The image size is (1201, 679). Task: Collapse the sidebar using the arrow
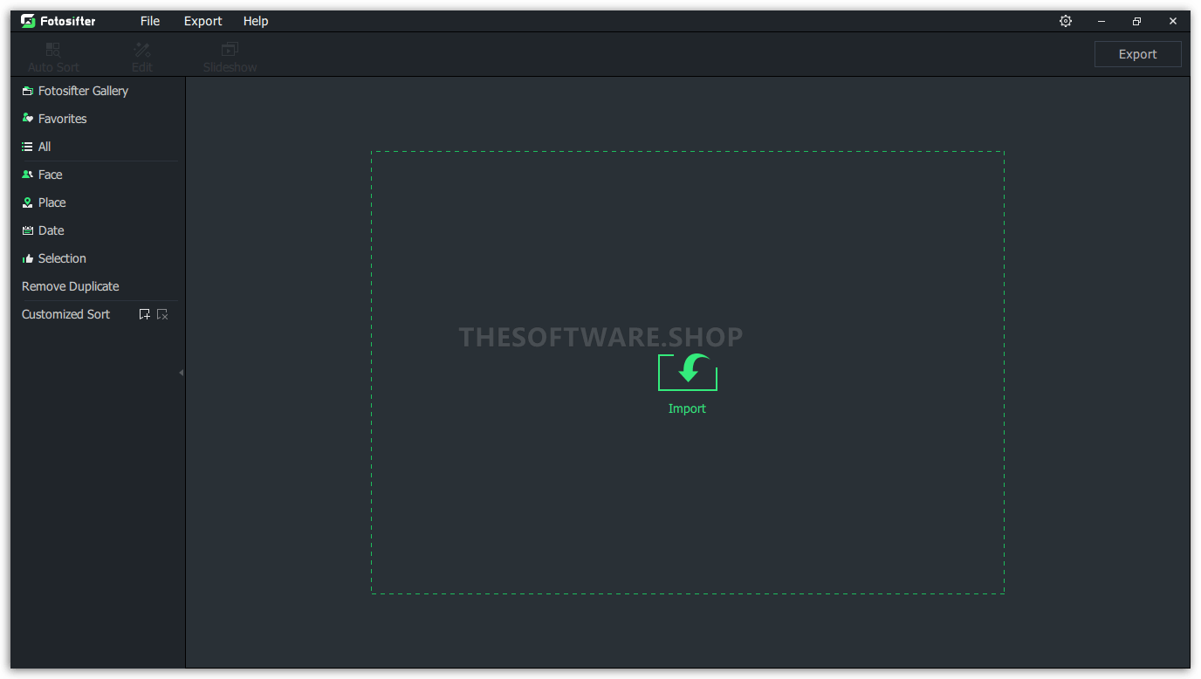tap(181, 372)
